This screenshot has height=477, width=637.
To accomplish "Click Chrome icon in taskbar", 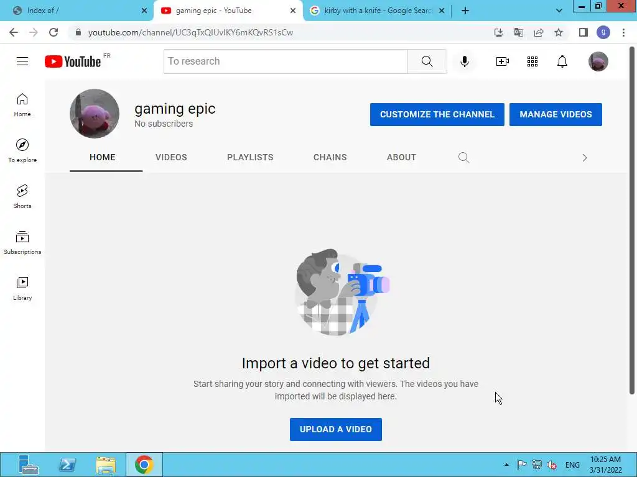I will (144, 465).
